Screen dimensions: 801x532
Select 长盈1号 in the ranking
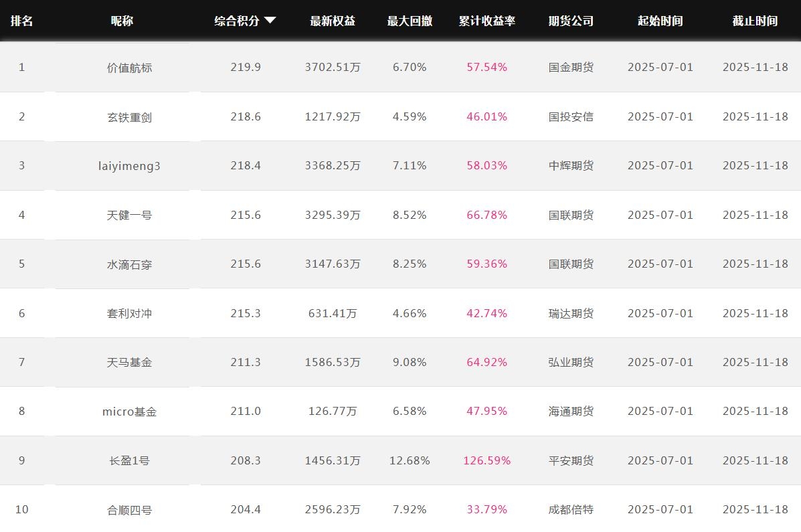[x=129, y=461]
